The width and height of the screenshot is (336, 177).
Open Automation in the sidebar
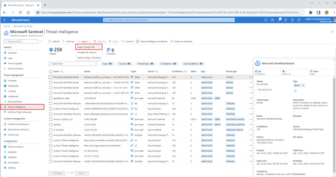point(13,162)
